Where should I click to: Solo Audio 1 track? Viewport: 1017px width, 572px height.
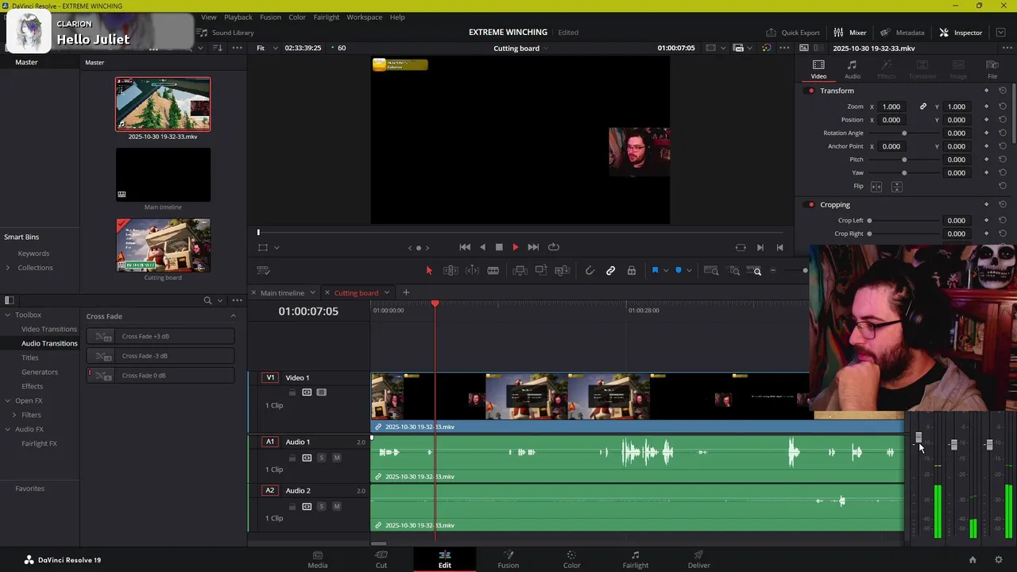click(x=321, y=458)
